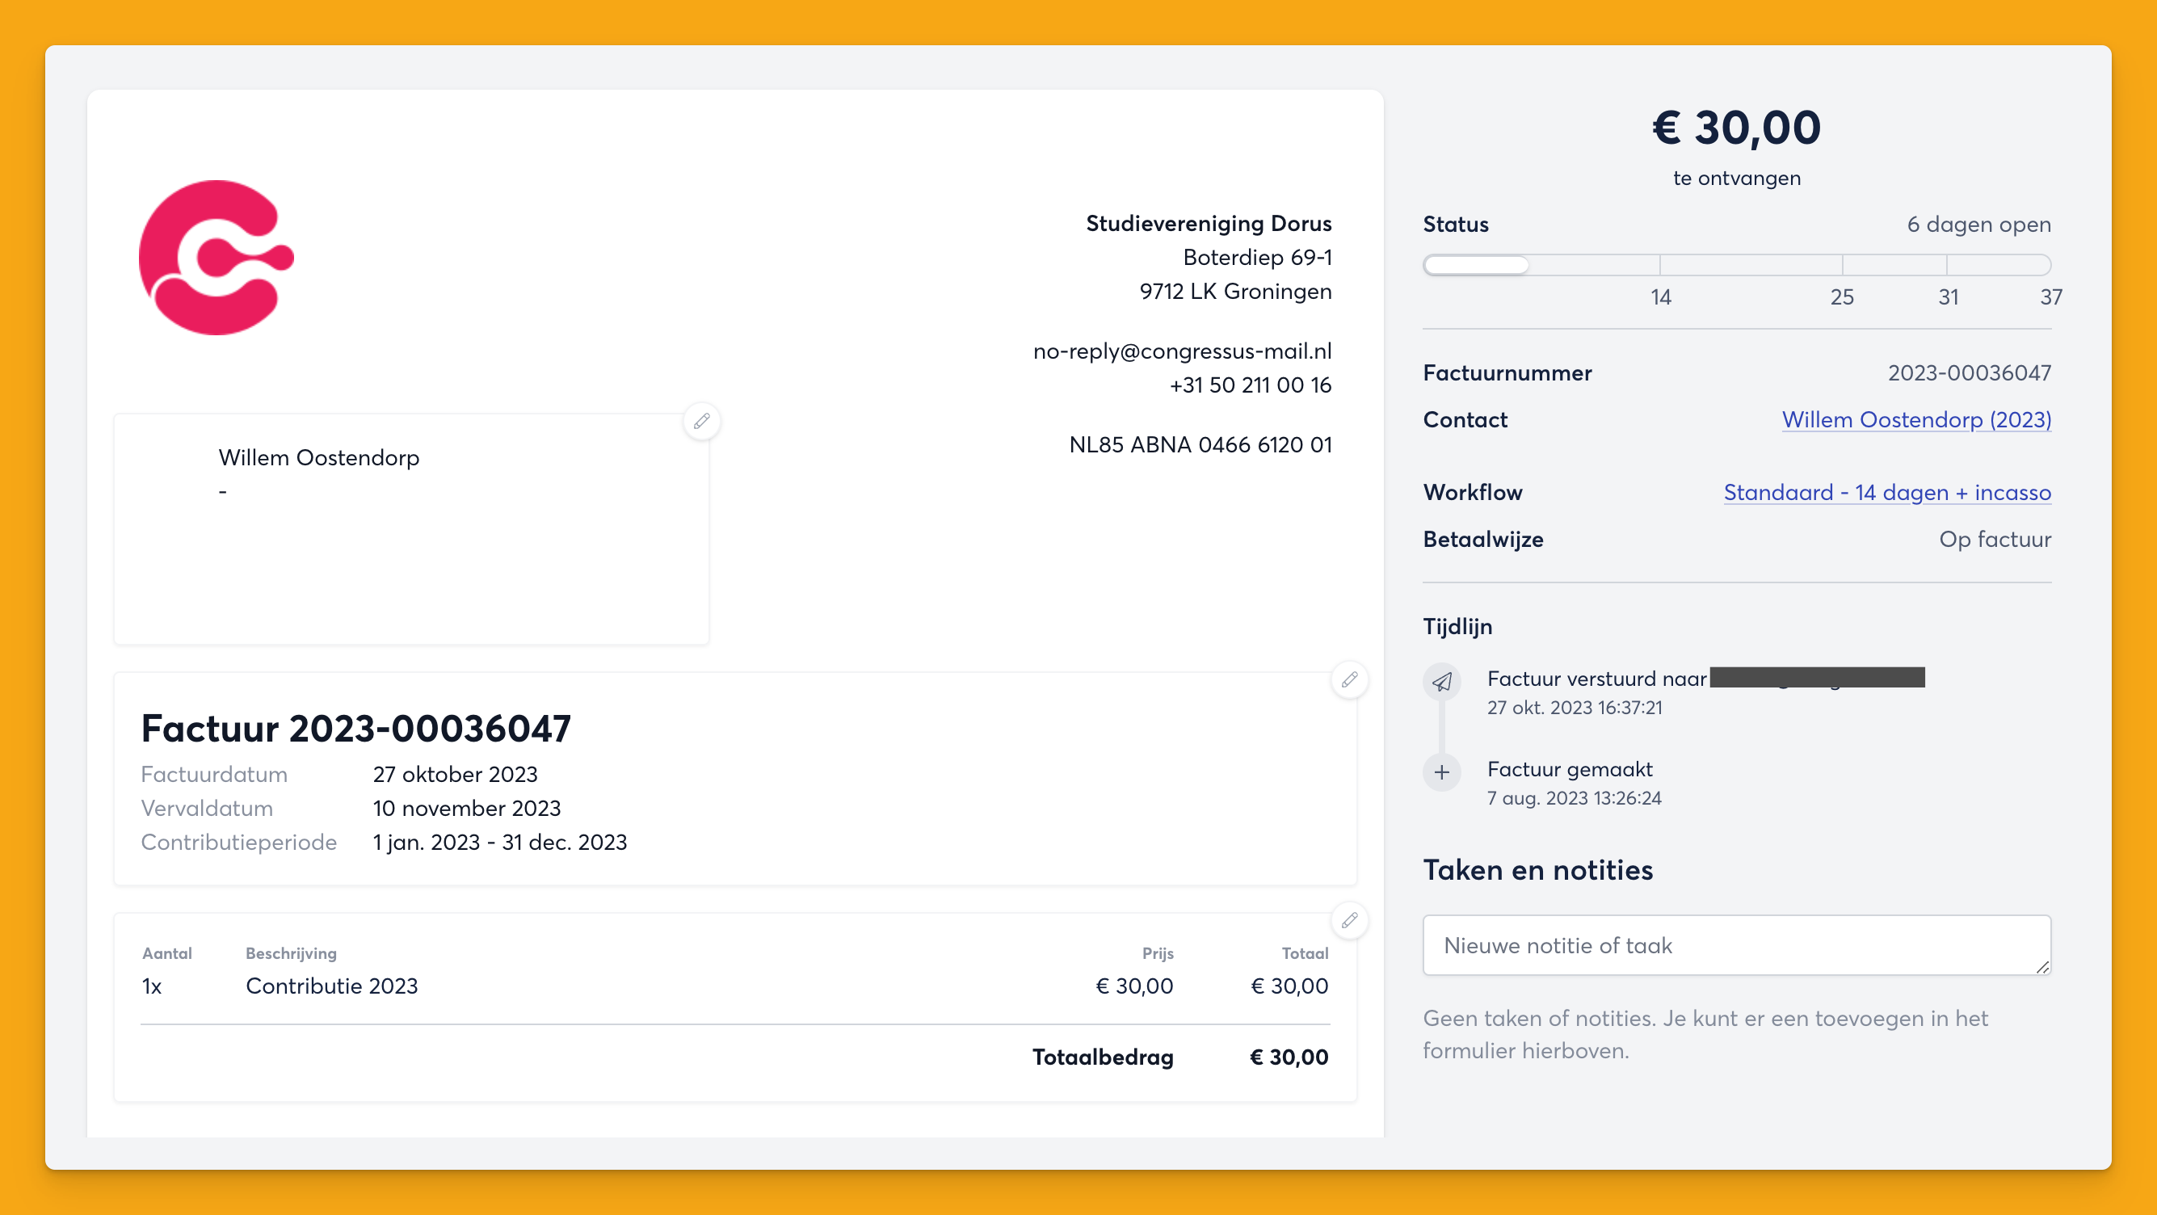Open Standaard - 14 dagen + incasso workflow
This screenshot has width=2157, height=1215.
tap(1886, 492)
